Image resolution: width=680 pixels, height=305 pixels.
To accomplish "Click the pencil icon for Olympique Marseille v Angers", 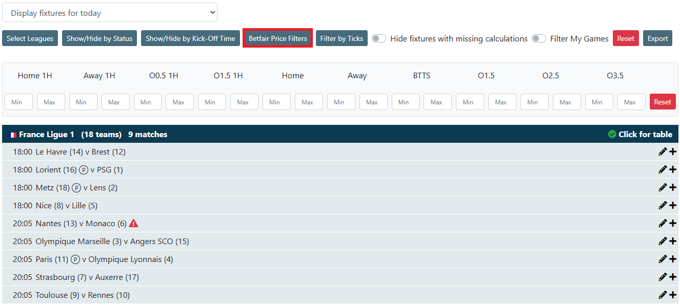I will click(663, 241).
